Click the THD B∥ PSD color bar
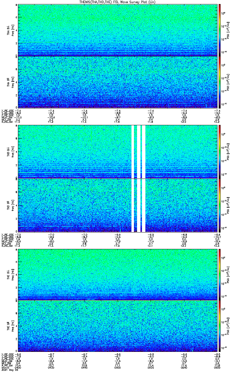This screenshot has width=232, height=372. [220, 205]
